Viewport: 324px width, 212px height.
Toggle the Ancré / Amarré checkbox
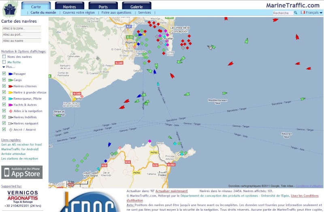pyautogui.click(x=4, y=129)
